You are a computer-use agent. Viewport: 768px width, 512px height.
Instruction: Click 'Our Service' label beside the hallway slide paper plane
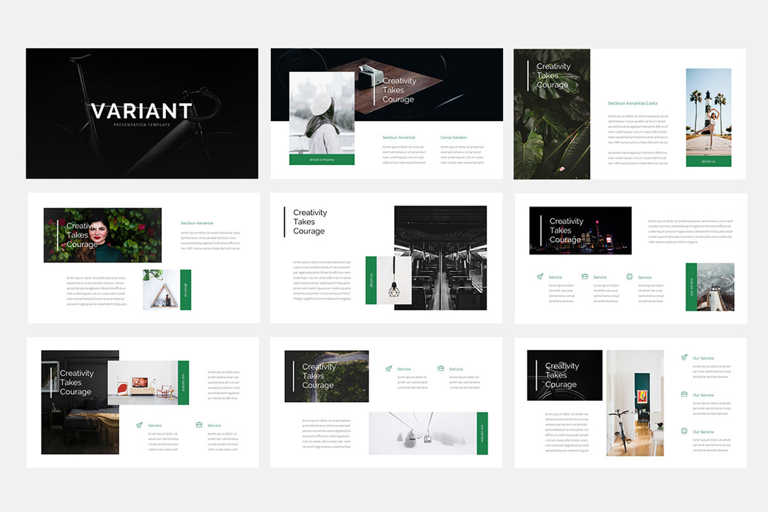coord(703,358)
